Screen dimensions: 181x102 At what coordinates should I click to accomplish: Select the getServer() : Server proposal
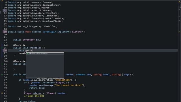[45, 54]
